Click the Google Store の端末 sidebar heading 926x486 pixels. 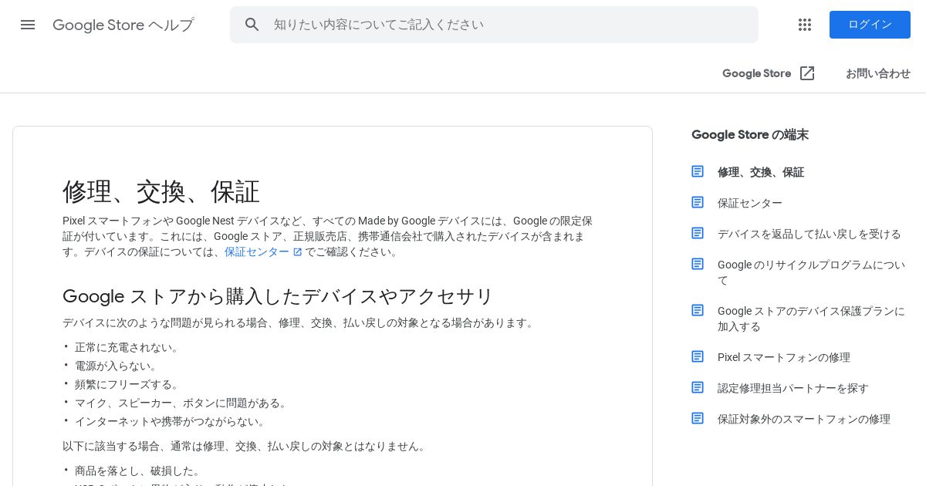coord(750,134)
